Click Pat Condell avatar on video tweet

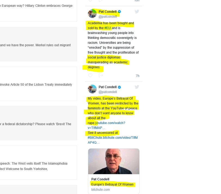pos(92,89)
